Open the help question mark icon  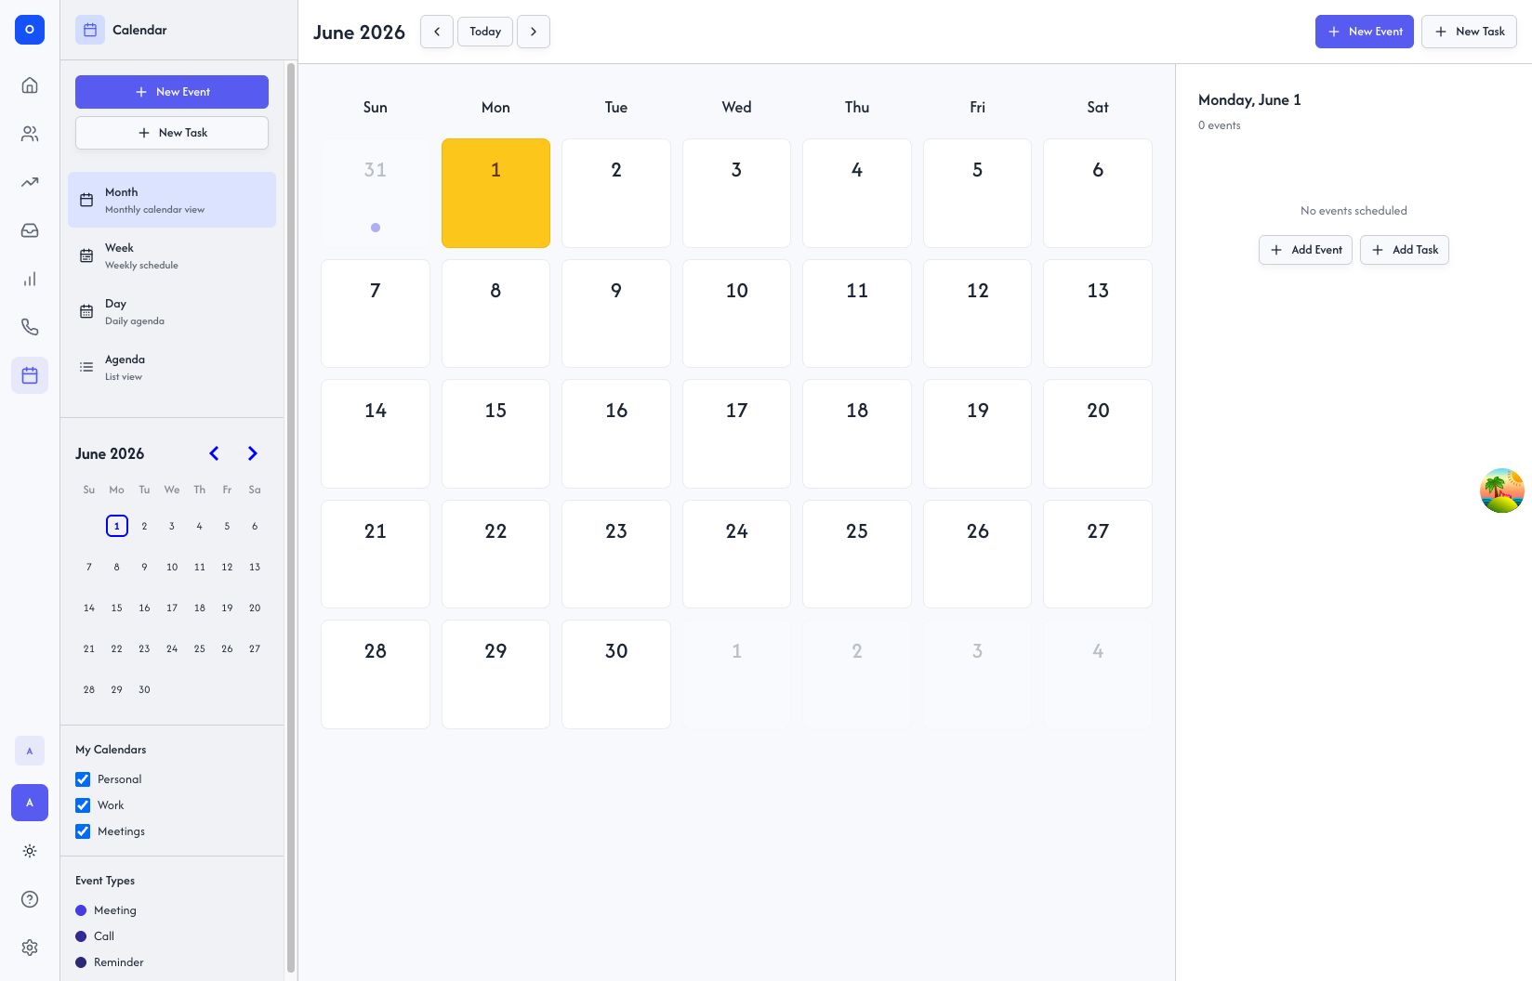pyautogui.click(x=30, y=899)
